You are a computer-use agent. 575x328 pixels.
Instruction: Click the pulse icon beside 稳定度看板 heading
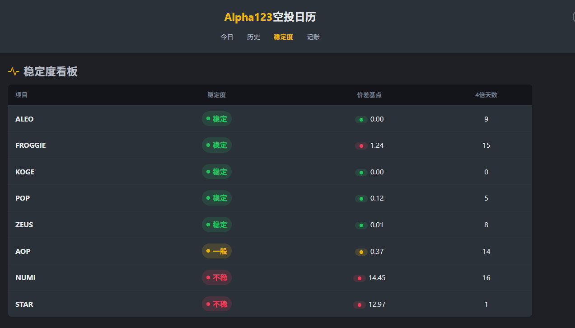(14, 71)
